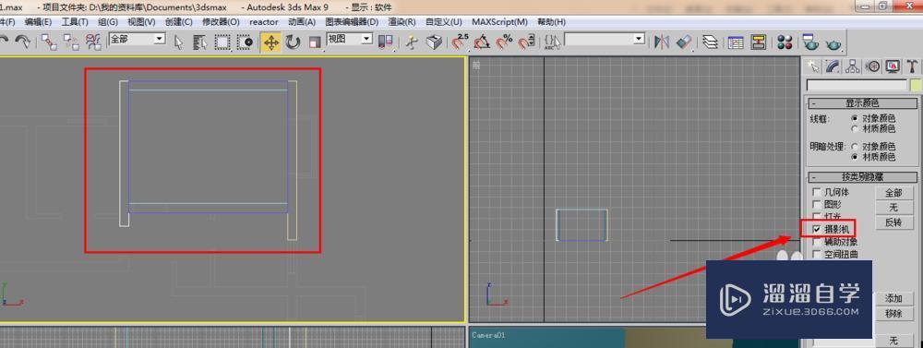
Task: Select the Select and Link tool
Action: coord(50,42)
